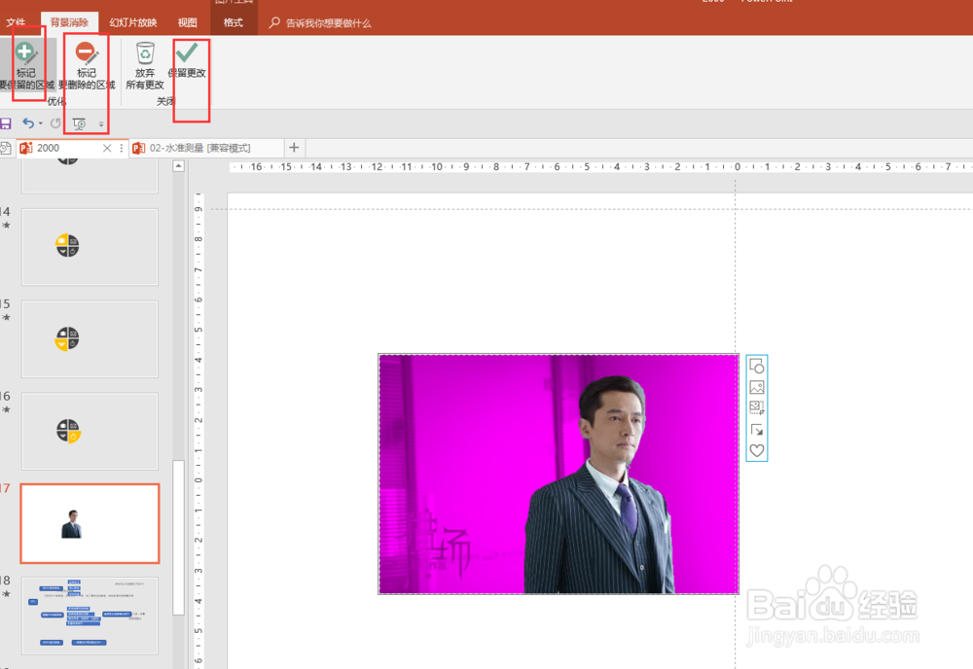Select the 标记要删除的区域 tool
Viewport: 973px width, 669px height.
click(x=87, y=66)
